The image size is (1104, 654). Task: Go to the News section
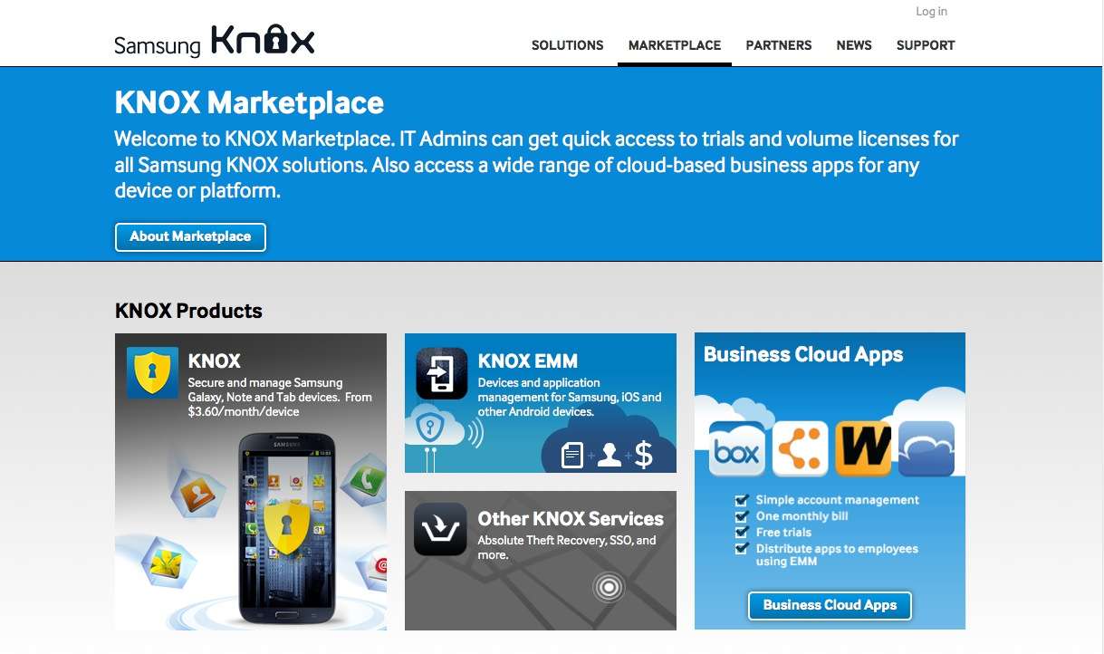click(854, 45)
